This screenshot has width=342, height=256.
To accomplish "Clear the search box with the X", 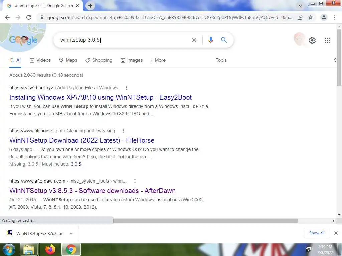I will point(194,40).
